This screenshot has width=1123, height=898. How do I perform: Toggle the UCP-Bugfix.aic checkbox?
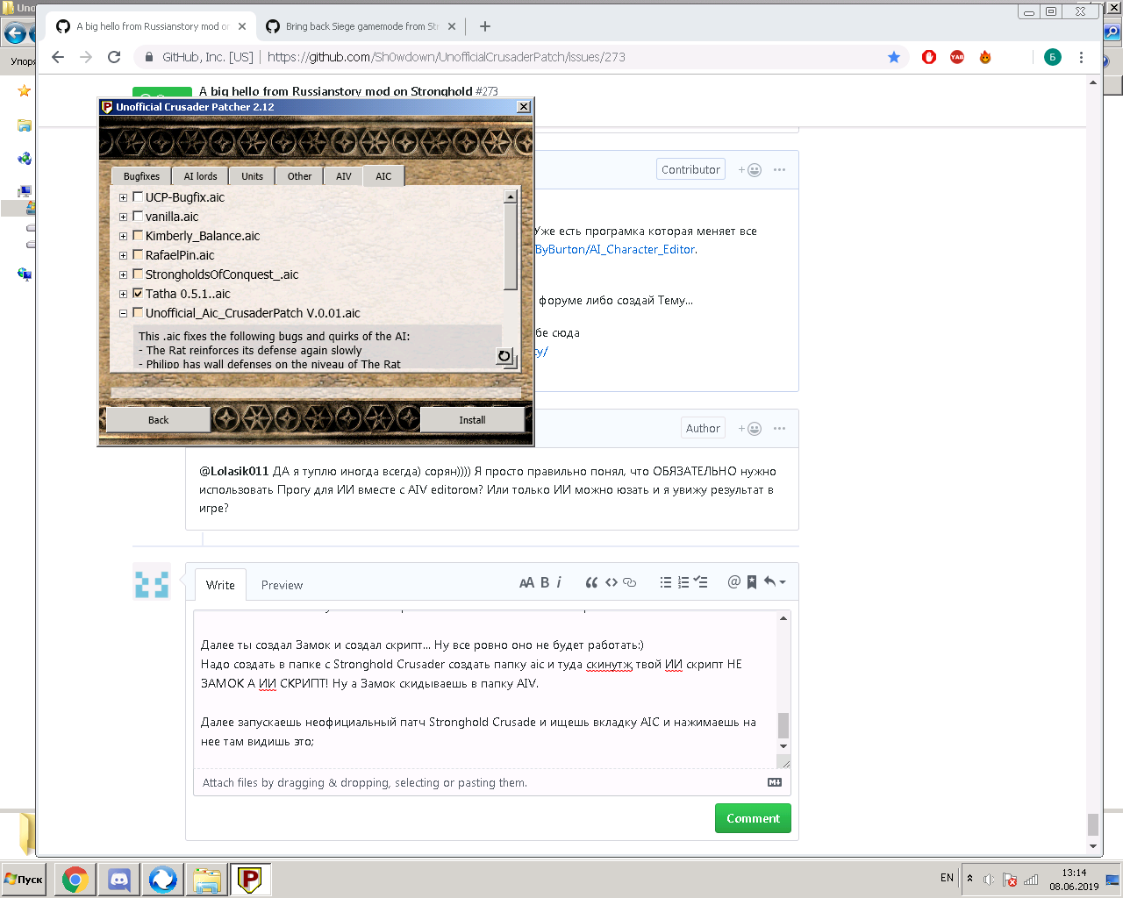tap(138, 196)
